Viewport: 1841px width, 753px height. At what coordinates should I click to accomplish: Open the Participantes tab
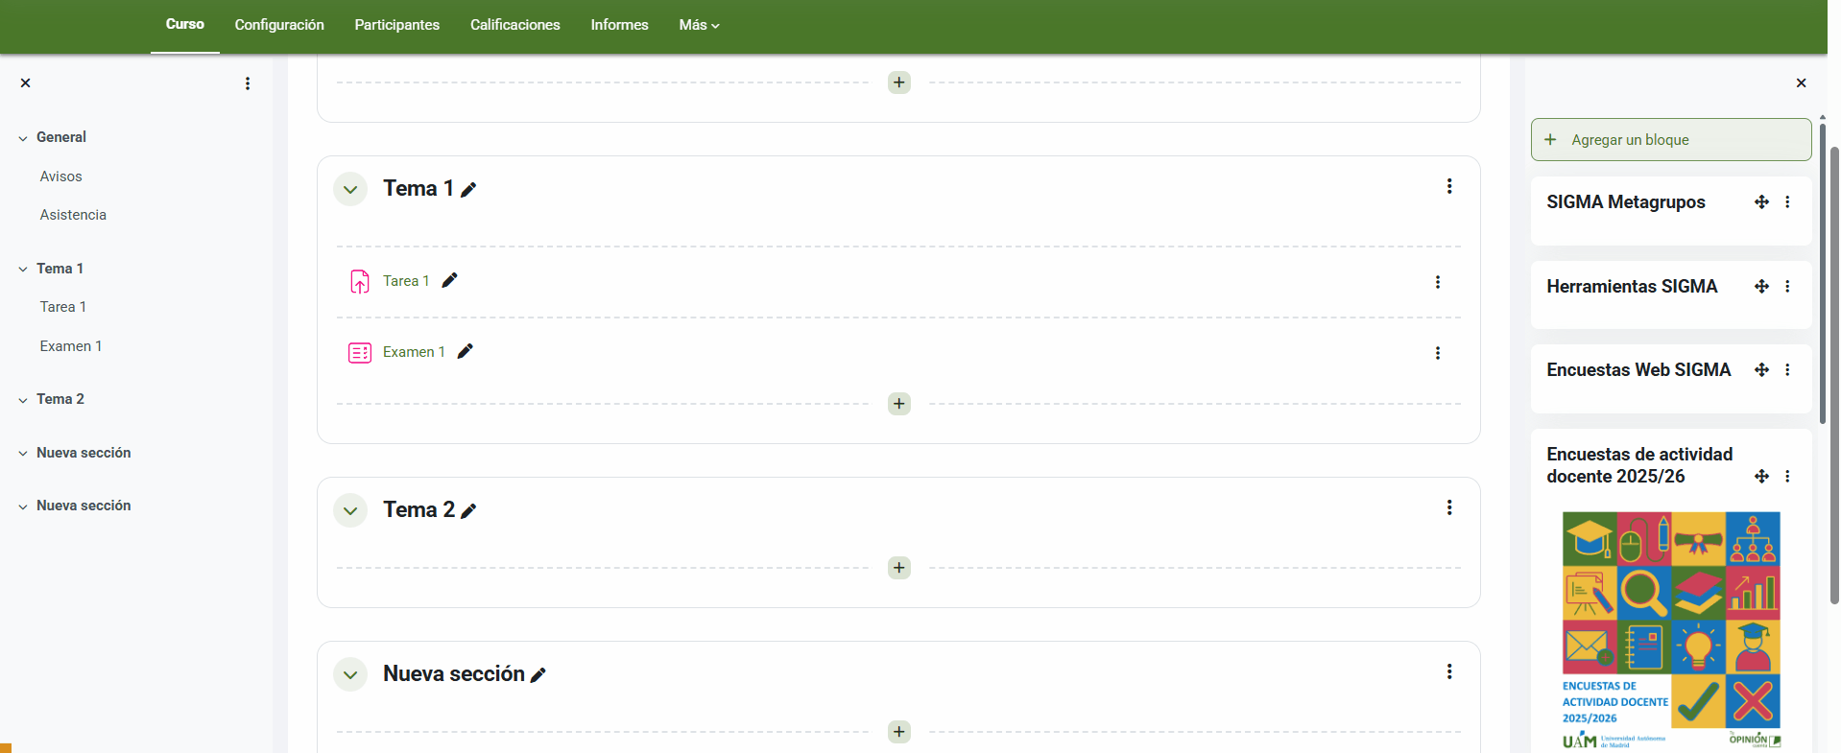click(396, 25)
